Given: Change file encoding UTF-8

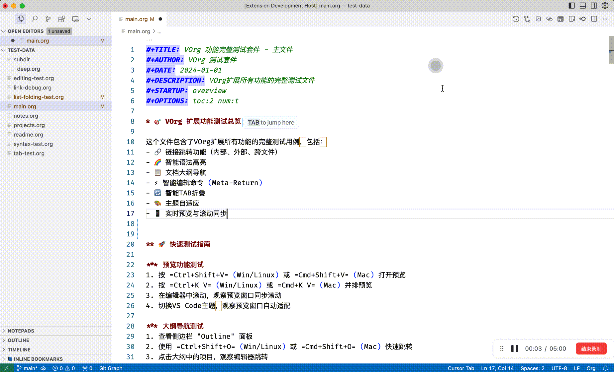Looking at the screenshot, I should click(x=559, y=368).
